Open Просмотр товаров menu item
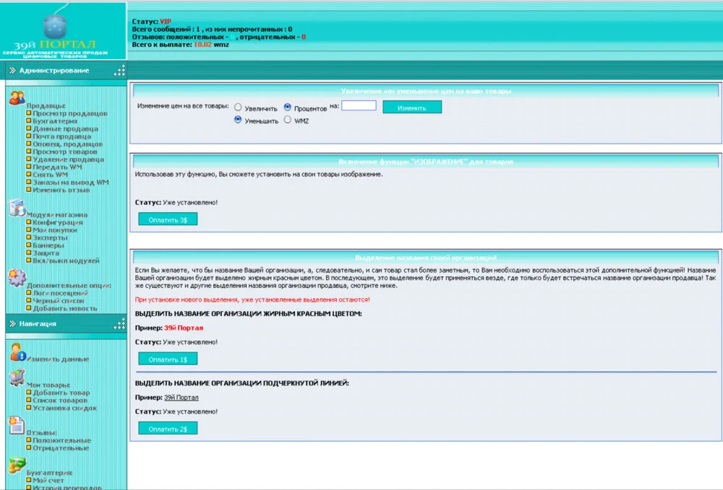This screenshot has height=490, width=723. tap(65, 152)
